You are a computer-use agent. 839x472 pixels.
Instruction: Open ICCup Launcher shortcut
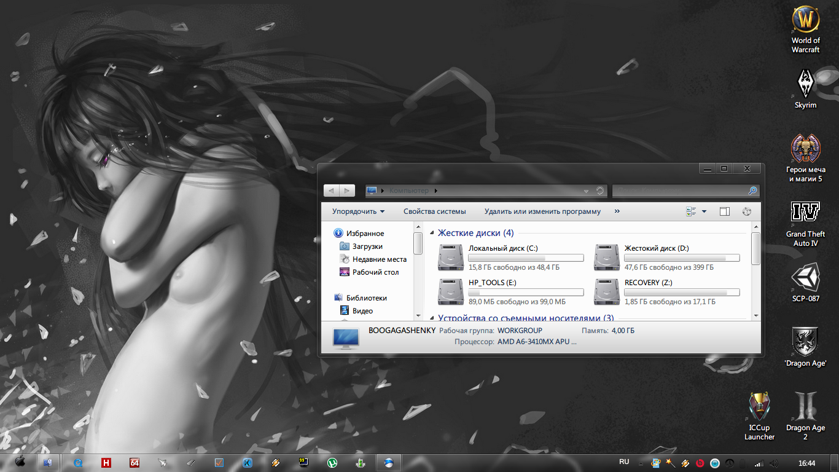[x=759, y=416]
